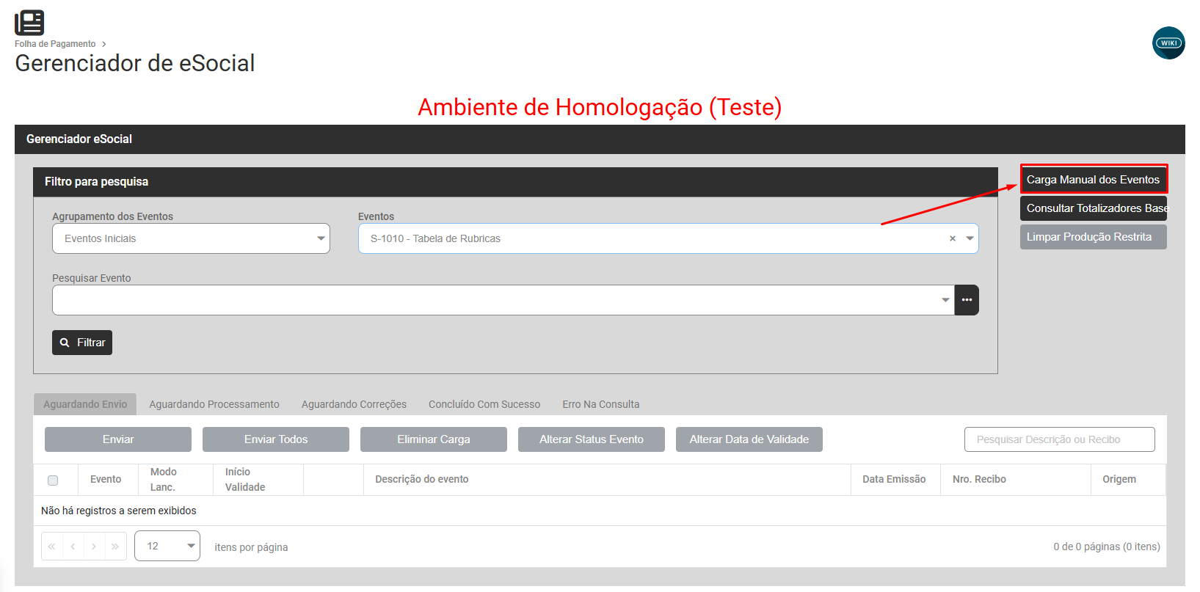The height and width of the screenshot is (592, 1200).
Task: Go to previous page pagination arrow
Action: click(73, 547)
